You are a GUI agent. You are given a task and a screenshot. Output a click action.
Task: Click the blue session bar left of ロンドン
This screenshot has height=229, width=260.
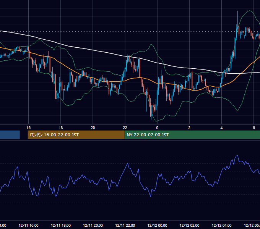coord(10,135)
